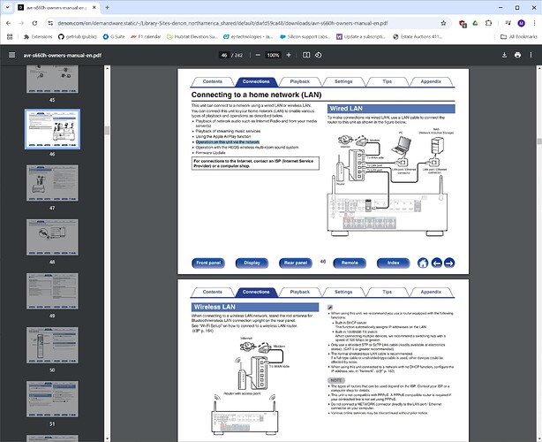The height and width of the screenshot is (442, 542).
Task: Open the github (public) bookmark
Action: pos(78,36)
